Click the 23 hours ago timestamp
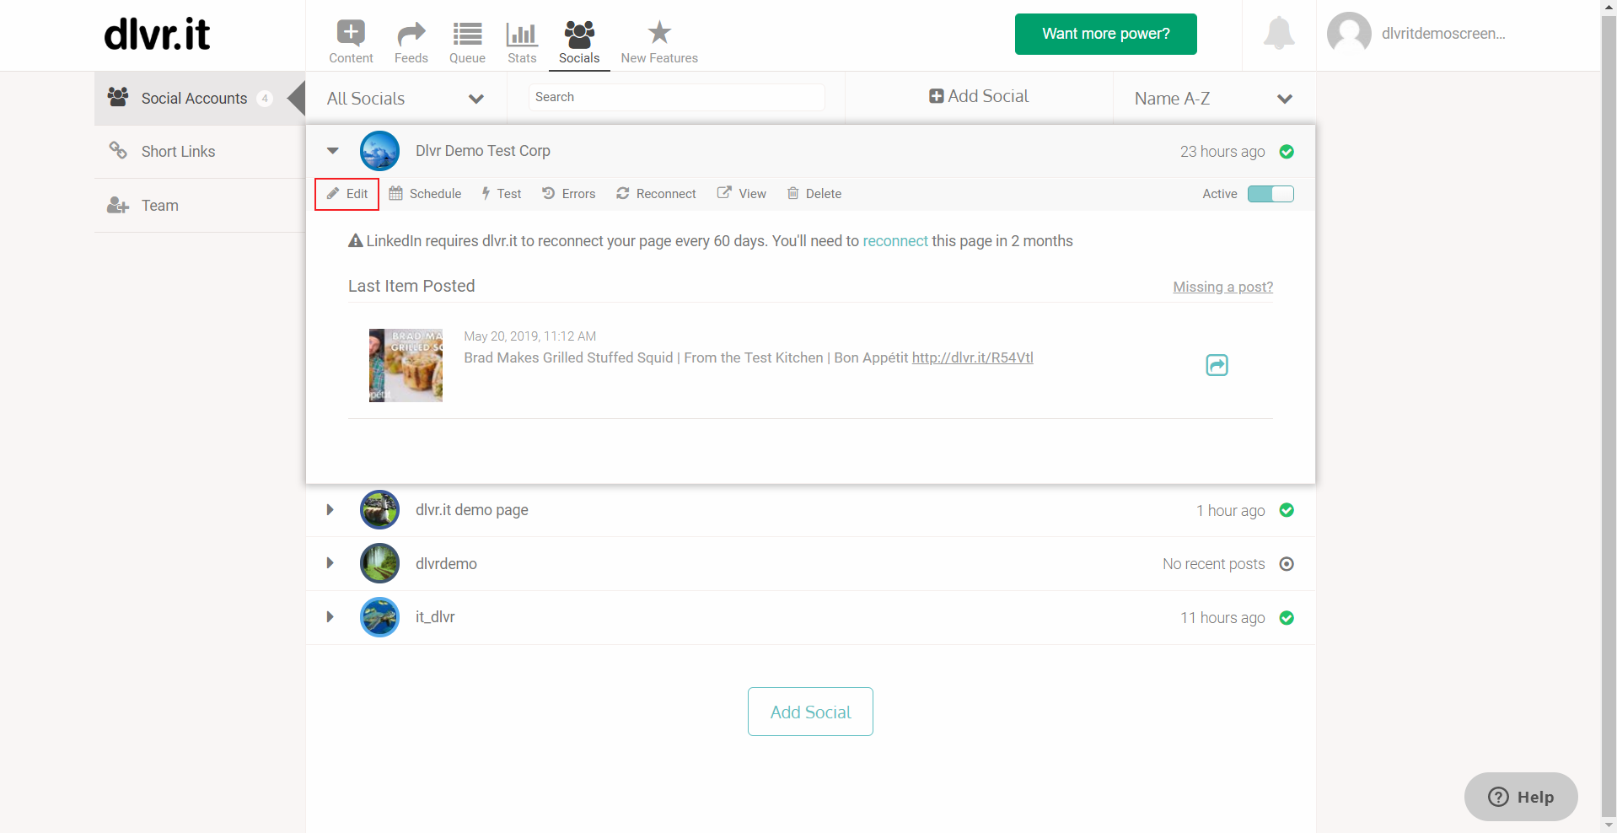 1222,152
